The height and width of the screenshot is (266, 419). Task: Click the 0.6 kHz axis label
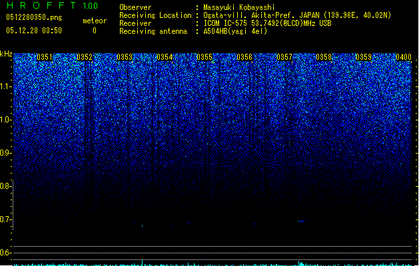point(5,253)
